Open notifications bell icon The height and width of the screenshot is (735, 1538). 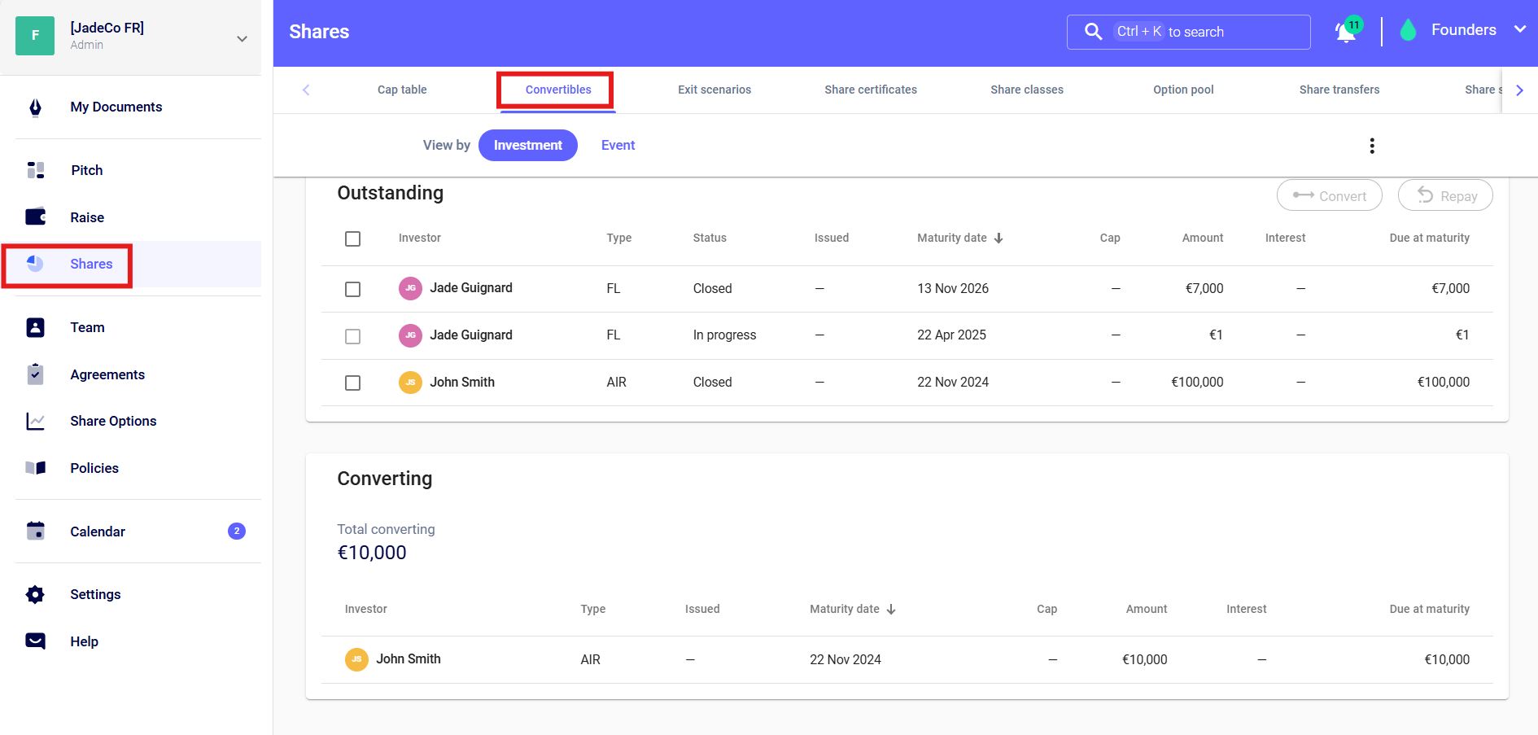click(x=1345, y=33)
